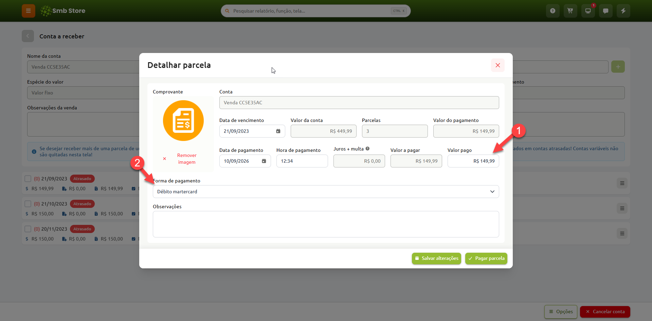Open the Opções menu button
Image resolution: width=652 pixels, height=321 pixels.
pos(561,311)
